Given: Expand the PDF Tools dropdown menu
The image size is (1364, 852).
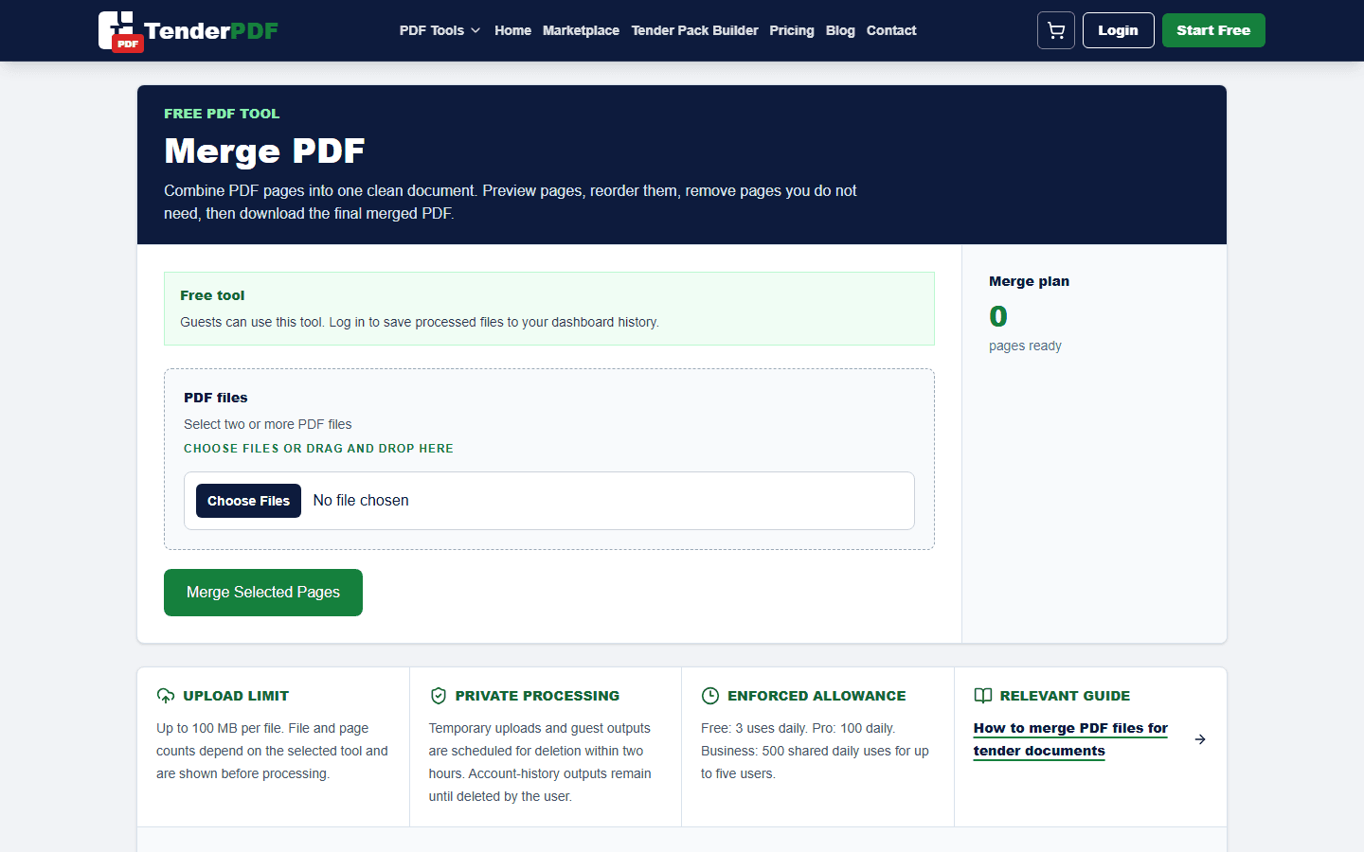Looking at the screenshot, I should click(x=440, y=30).
